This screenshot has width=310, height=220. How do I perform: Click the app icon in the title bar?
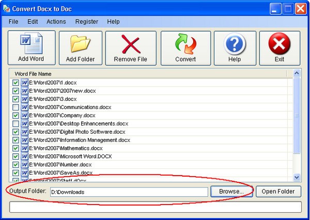point(7,9)
